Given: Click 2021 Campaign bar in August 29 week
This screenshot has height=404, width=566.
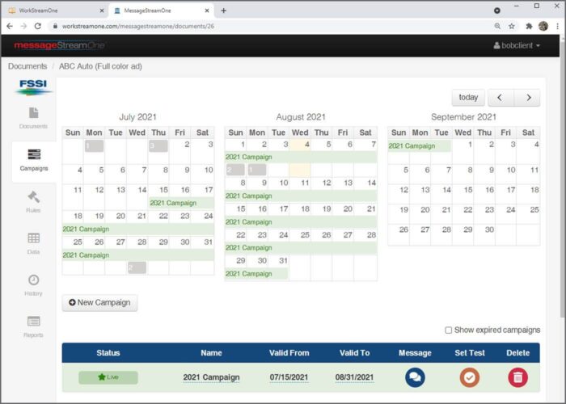Looking at the screenshot, I should [256, 274].
